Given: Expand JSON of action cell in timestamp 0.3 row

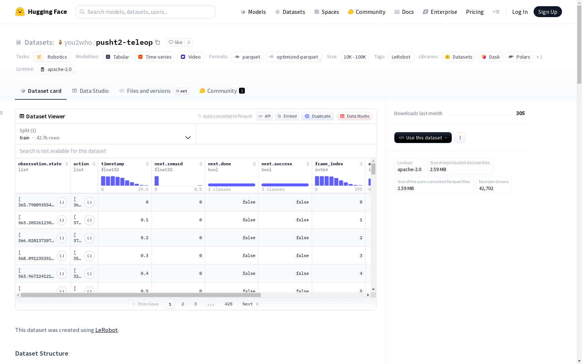Looking at the screenshot, I should pos(89,256).
